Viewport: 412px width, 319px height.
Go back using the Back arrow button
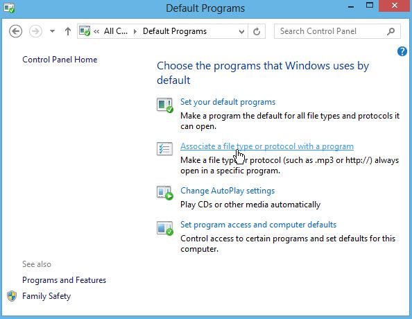15,31
